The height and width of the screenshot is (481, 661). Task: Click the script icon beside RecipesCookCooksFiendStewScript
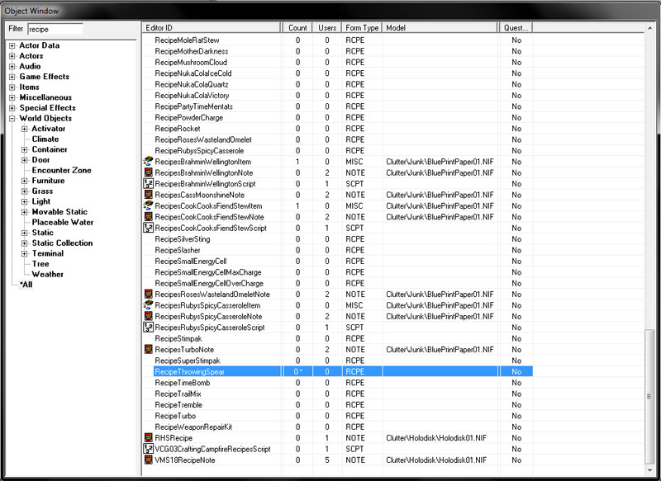coord(148,228)
